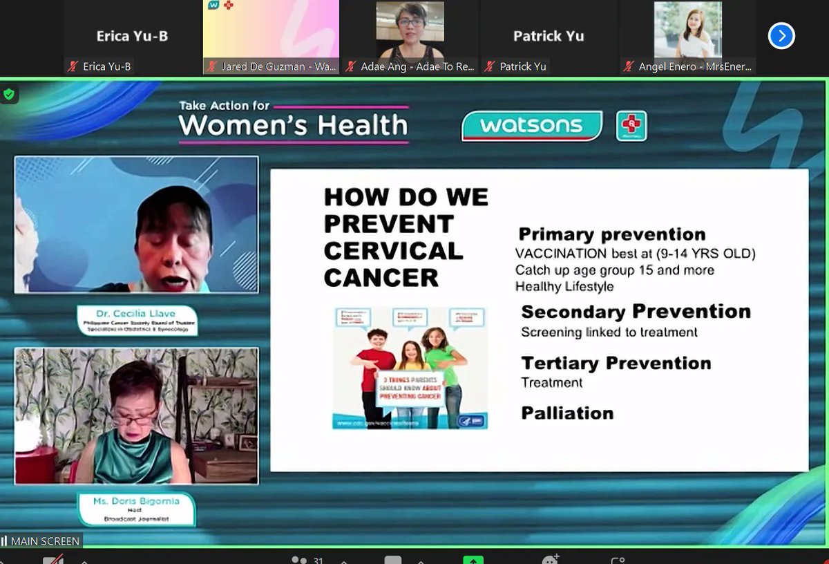Click 'VACCINATION best at (9-14 YRS OLD)' line
The height and width of the screenshot is (564, 829).
636,254
